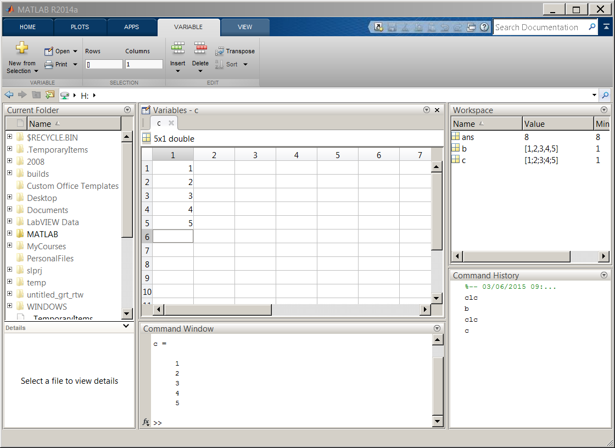Click the Open variable icon
This screenshot has height=448, width=615.
tap(49, 51)
